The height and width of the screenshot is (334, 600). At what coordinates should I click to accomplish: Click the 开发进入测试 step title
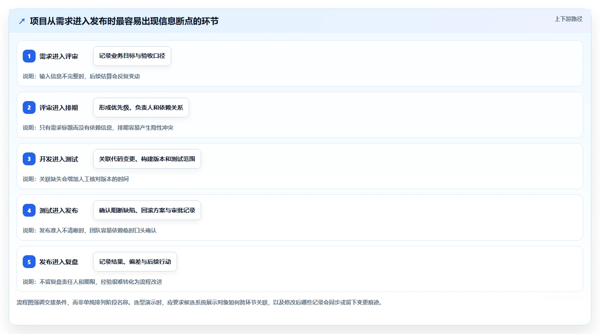[59, 159]
